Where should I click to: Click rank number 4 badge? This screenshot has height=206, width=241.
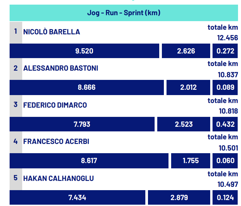[x=16, y=142]
